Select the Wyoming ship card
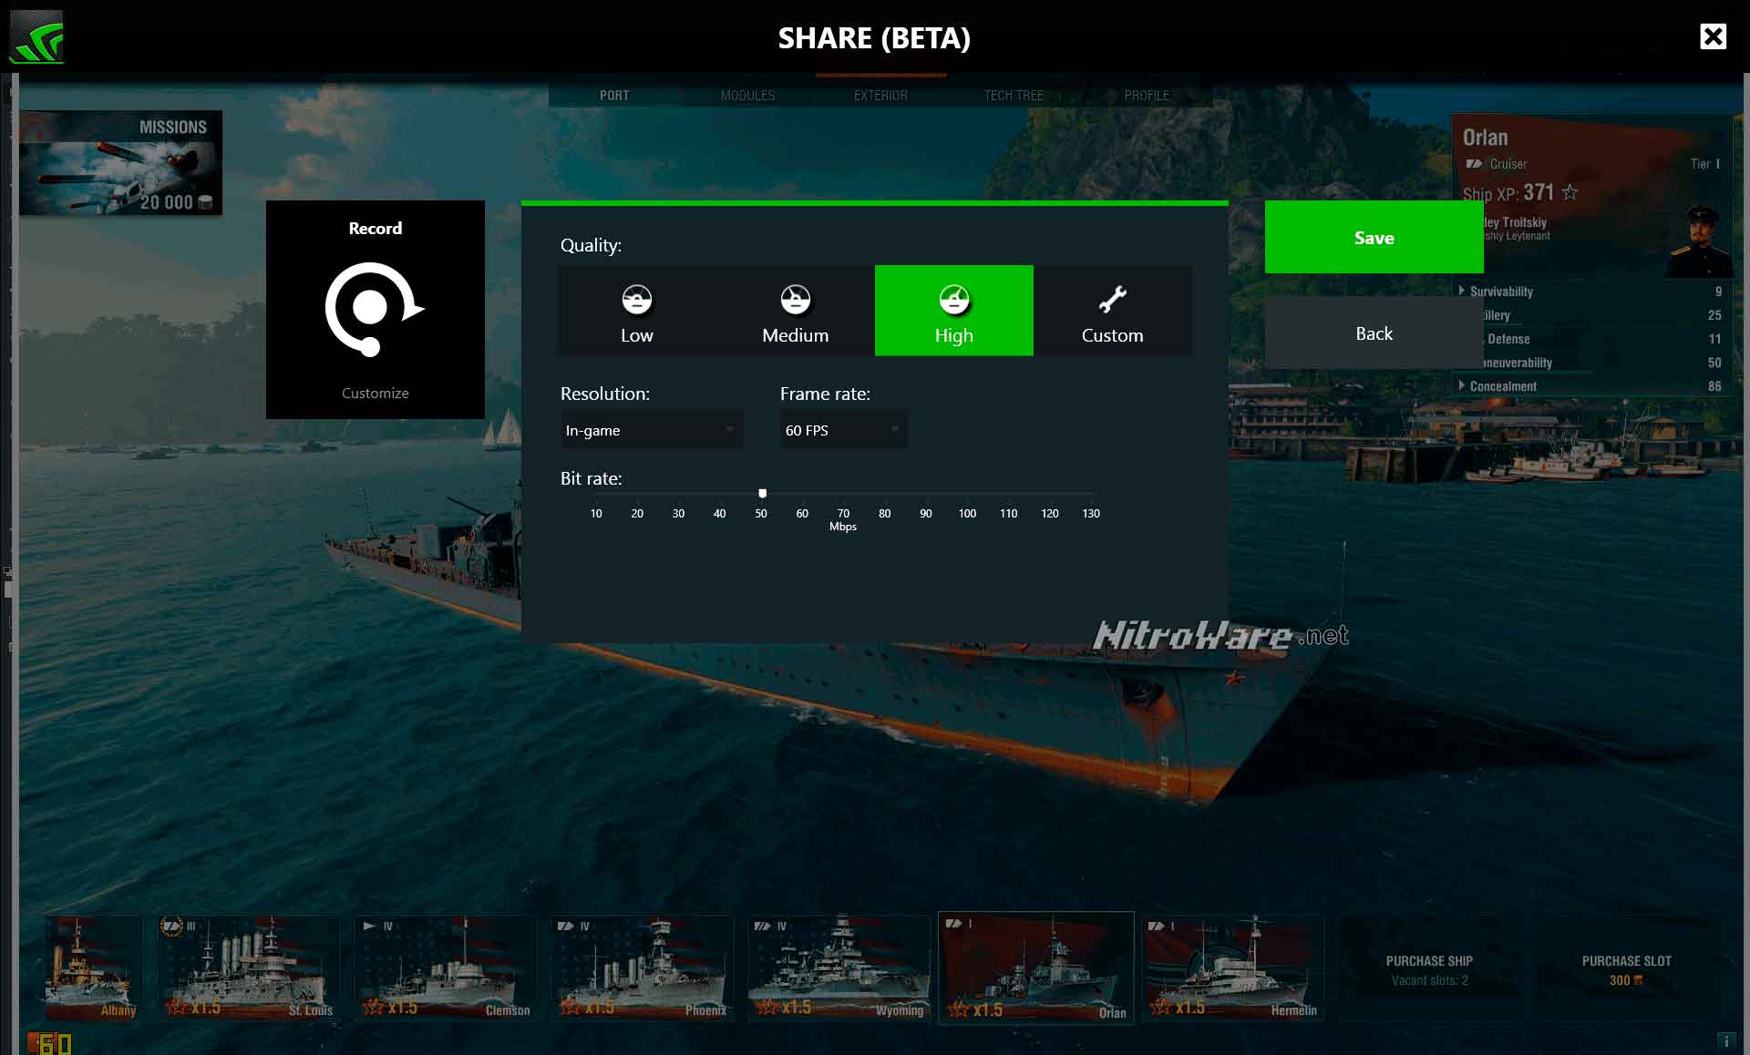Screen dimensions: 1750x1055 [x=839, y=968]
